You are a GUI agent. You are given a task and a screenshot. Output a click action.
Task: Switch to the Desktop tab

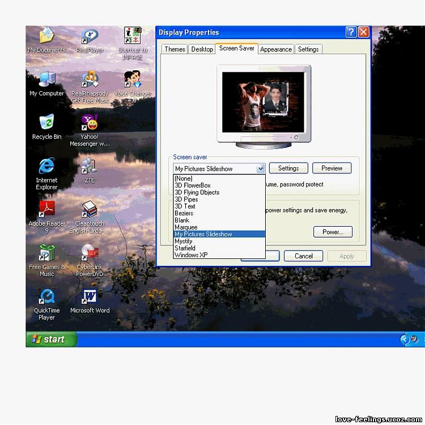pyautogui.click(x=202, y=49)
